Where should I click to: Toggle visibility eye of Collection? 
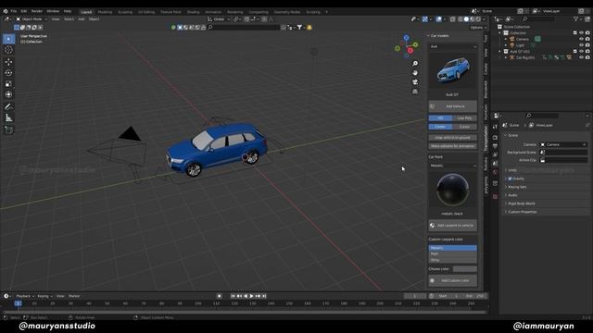(x=581, y=33)
